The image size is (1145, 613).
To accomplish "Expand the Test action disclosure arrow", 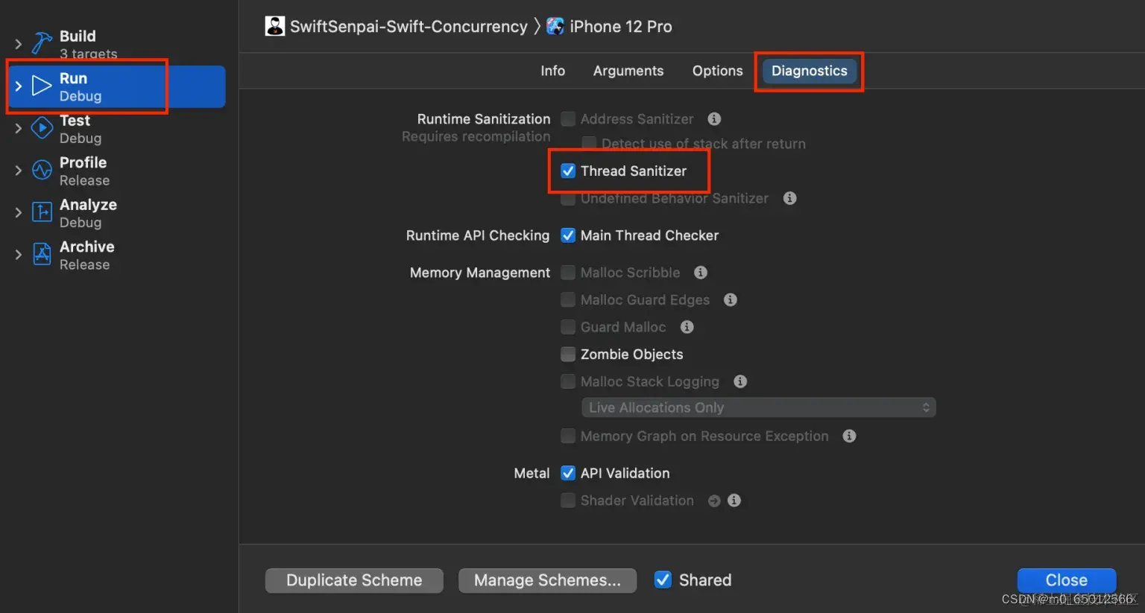I will (19, 128).
